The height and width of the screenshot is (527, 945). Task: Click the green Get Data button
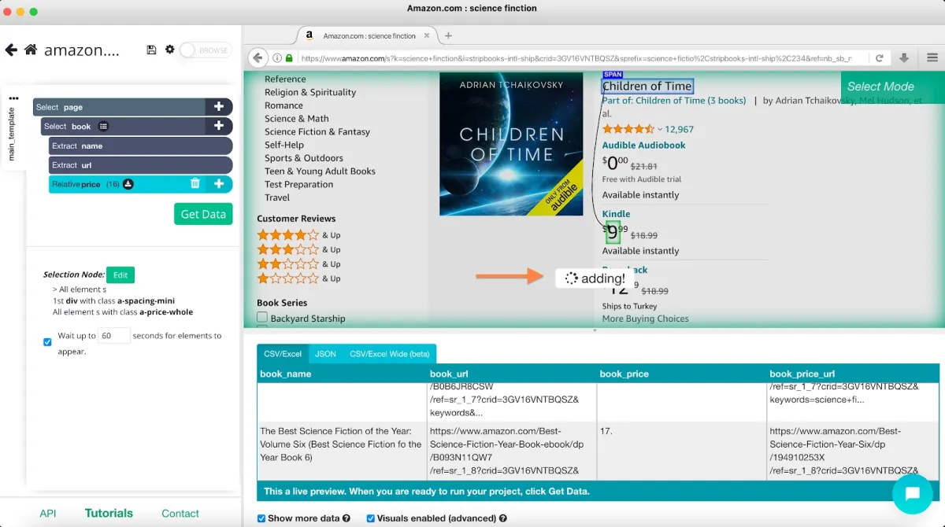point(203,214)
